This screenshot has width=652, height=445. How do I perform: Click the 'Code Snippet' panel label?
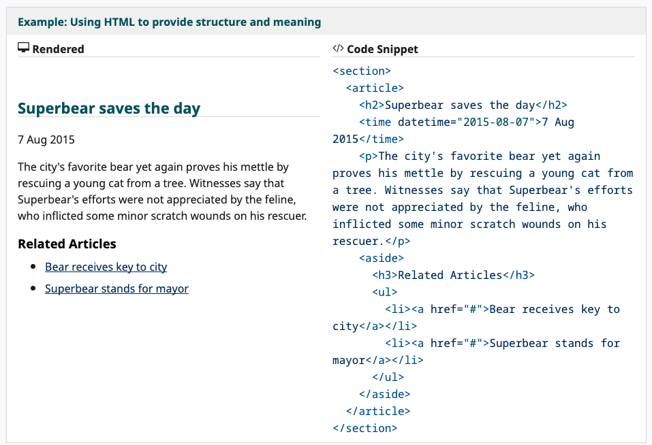point(383,49)
